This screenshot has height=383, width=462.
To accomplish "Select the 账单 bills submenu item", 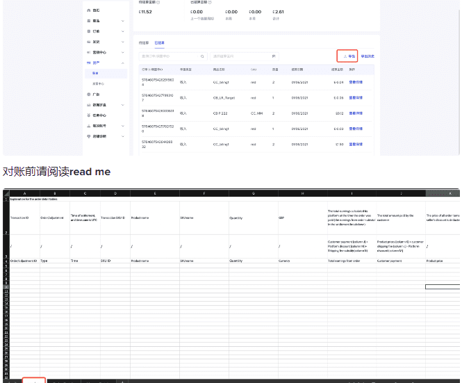I will [106, 74].
